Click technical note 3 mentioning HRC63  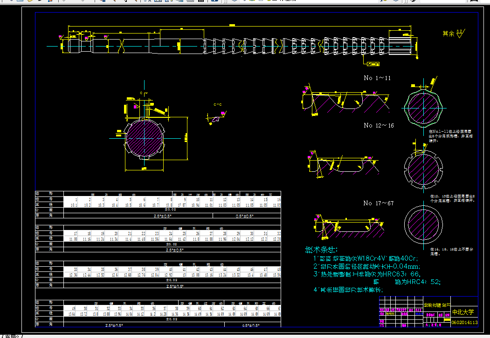[x=367, y=274]
